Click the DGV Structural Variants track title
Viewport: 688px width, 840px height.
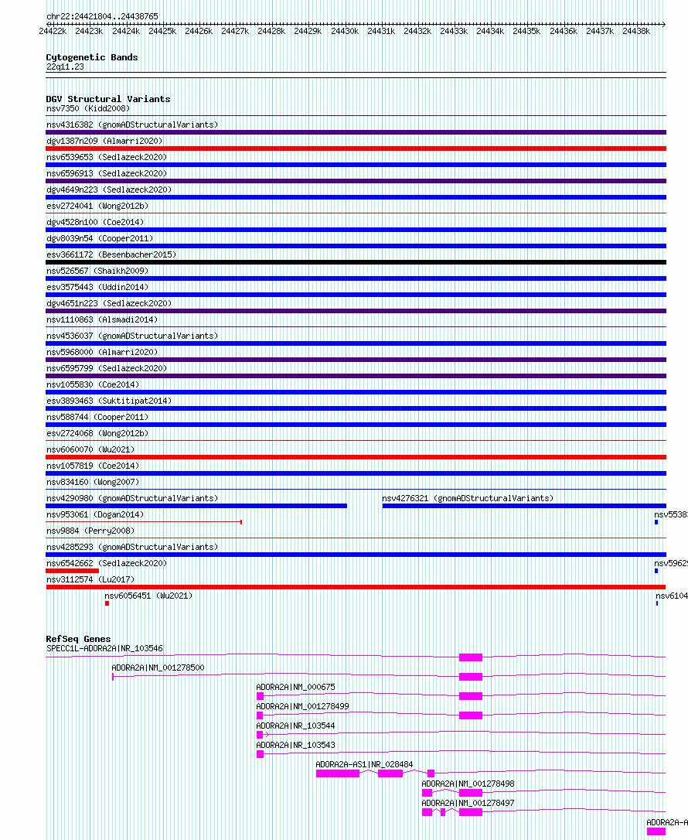108,99
